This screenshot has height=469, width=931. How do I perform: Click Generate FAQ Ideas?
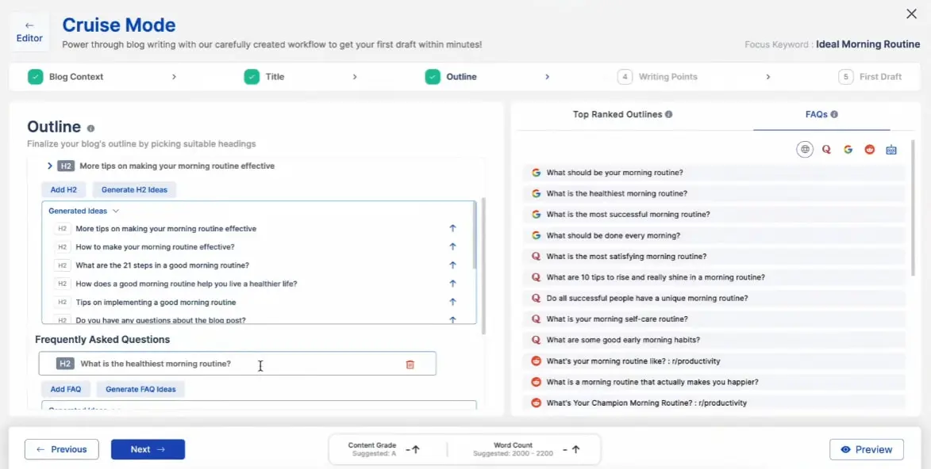[x=140, y=389]
